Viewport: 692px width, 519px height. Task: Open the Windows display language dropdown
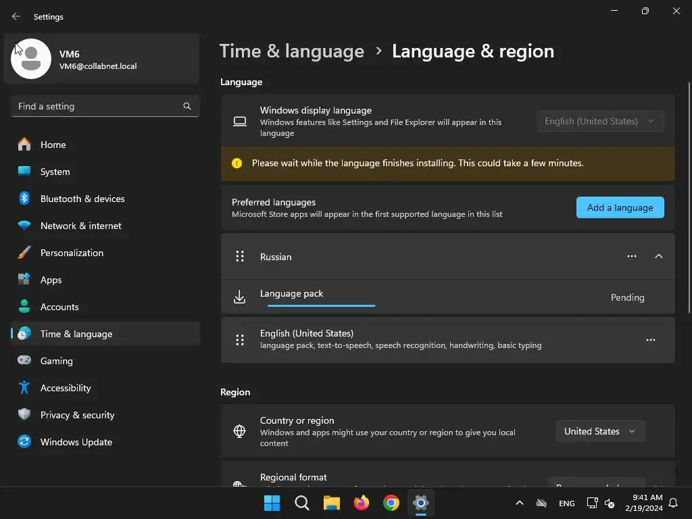(600, 121)
